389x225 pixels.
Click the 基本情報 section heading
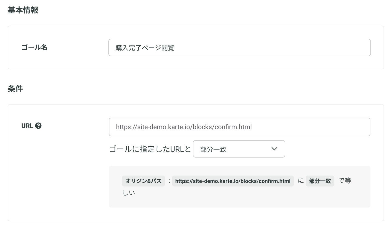point(23,10)
